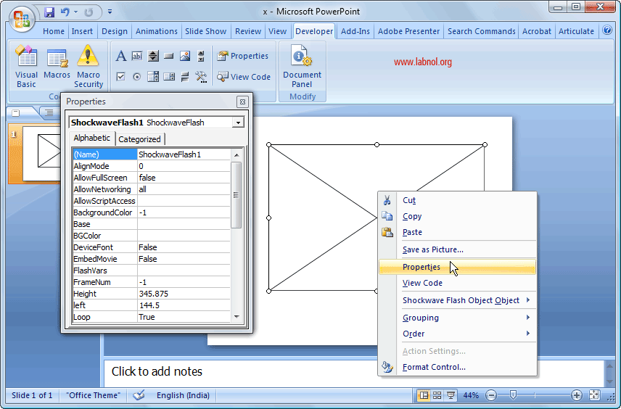
Task: Click the notes pane text area
Action: tap(353, 372)
